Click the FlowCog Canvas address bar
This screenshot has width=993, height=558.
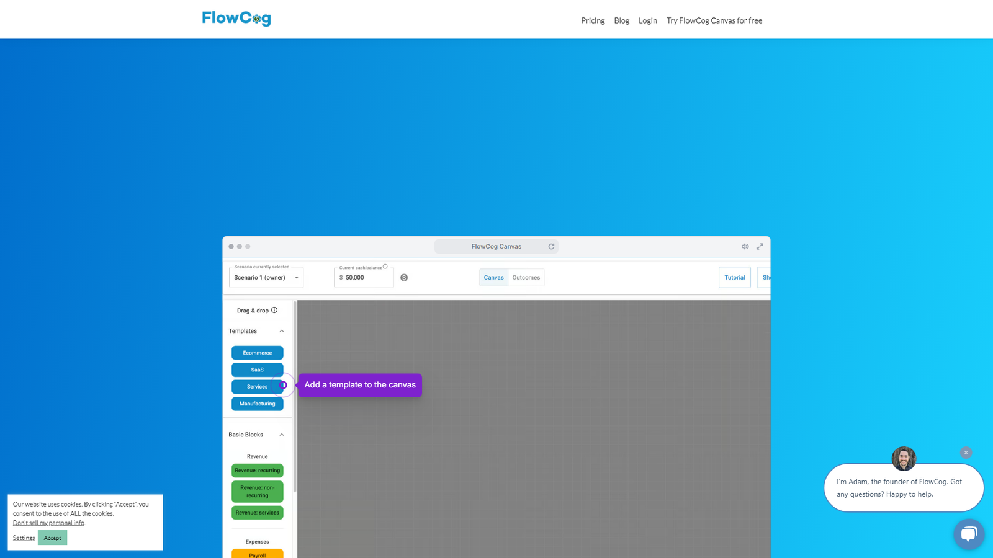coord(496,247)
